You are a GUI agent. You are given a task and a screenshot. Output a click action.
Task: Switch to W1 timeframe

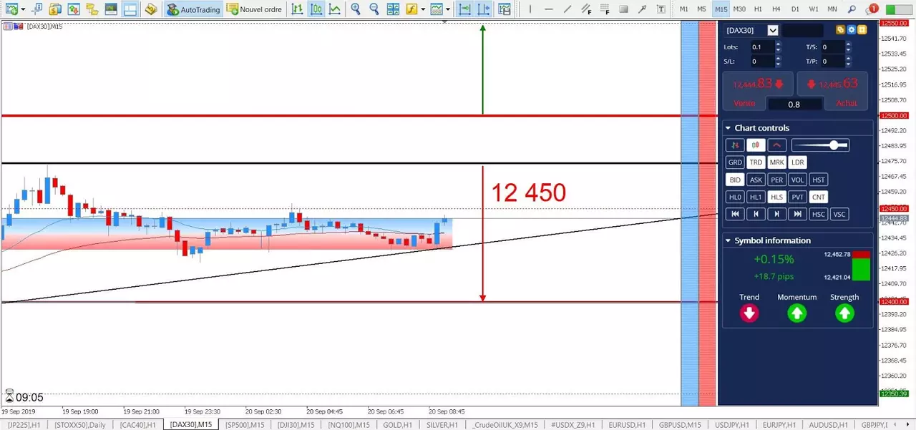[814, 9]
